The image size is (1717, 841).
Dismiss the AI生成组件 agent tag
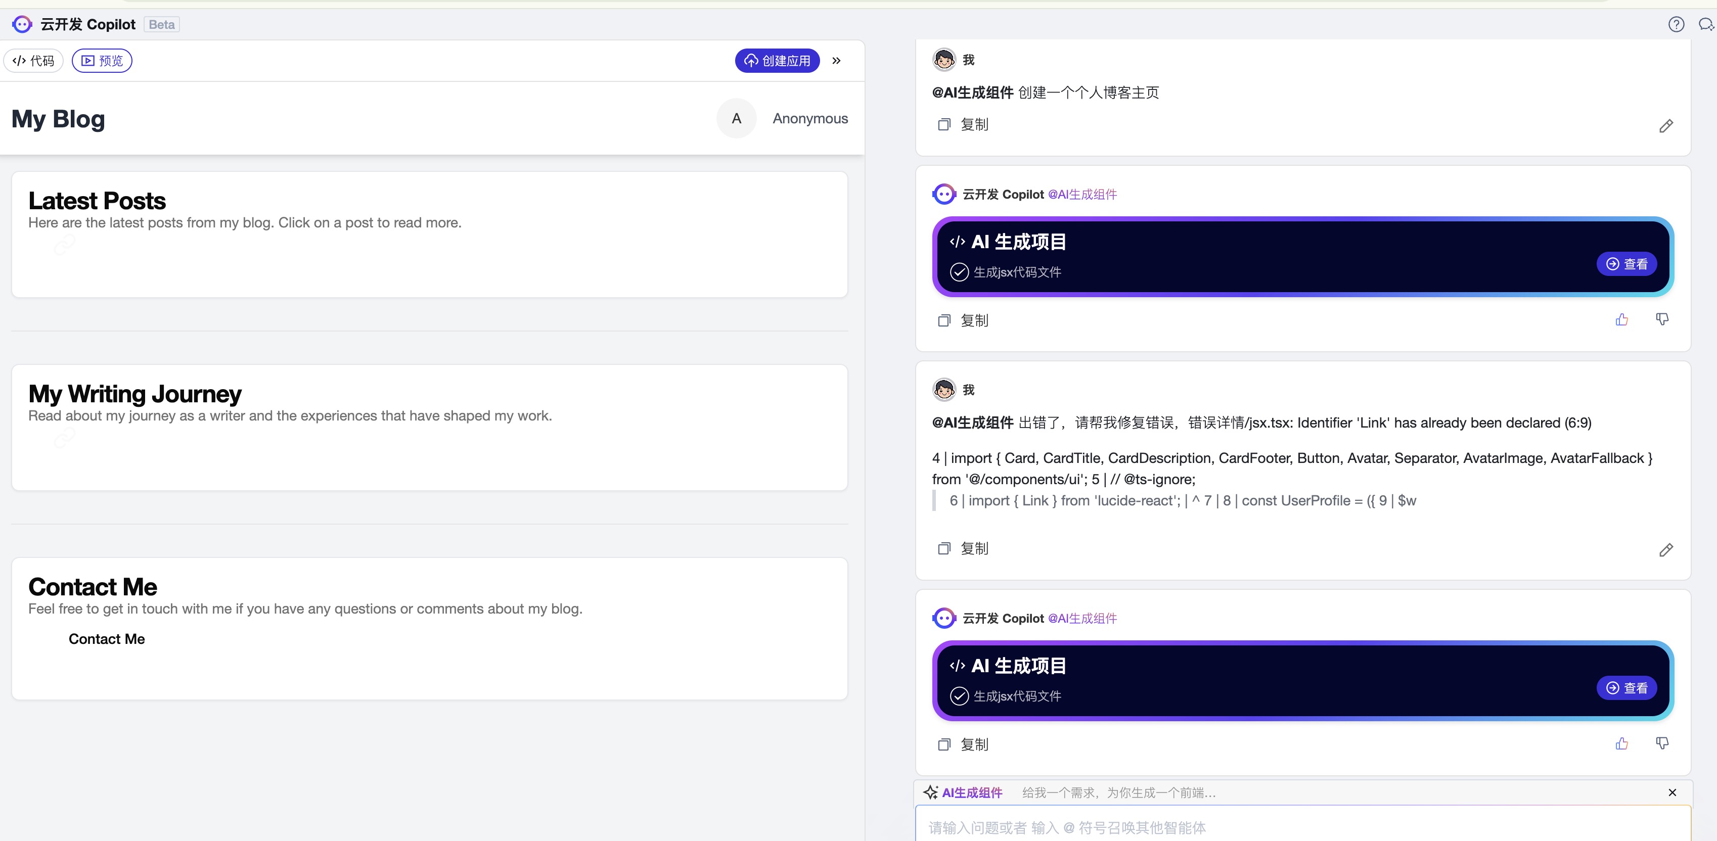point(1671,792)
